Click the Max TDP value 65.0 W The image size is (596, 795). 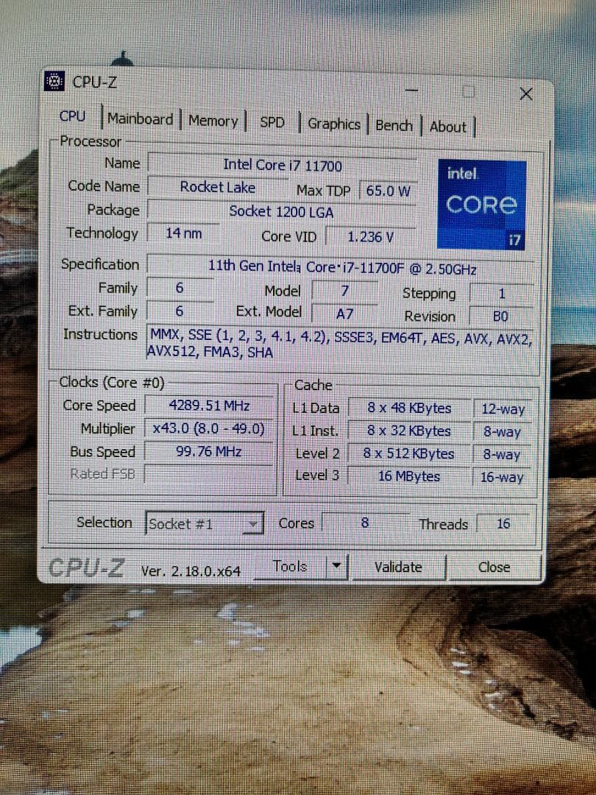click(x=389, y=191)
